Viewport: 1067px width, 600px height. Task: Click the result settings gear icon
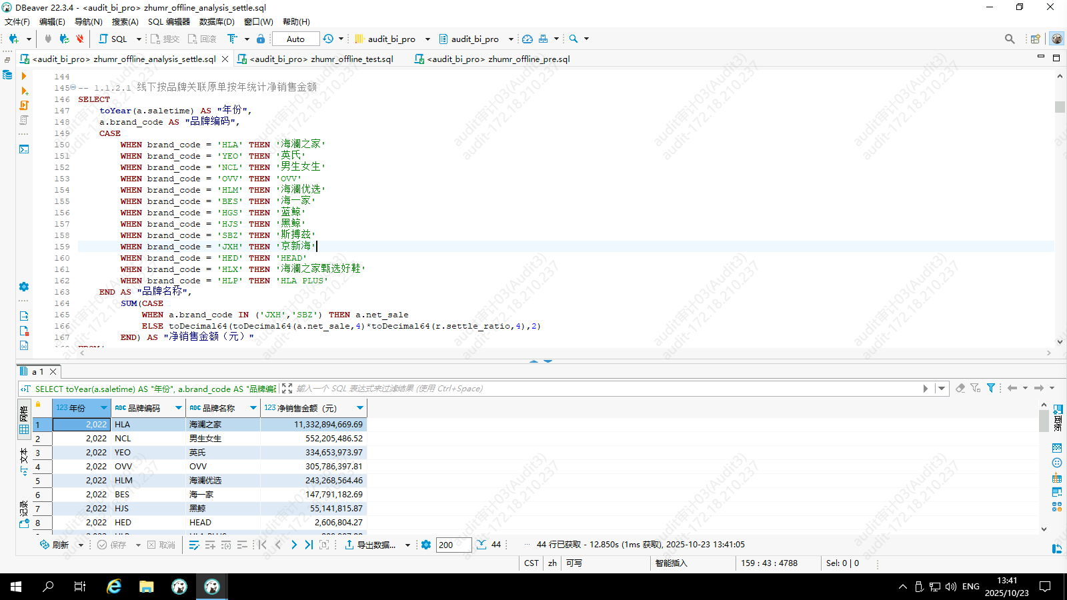(x=426, y=545)
